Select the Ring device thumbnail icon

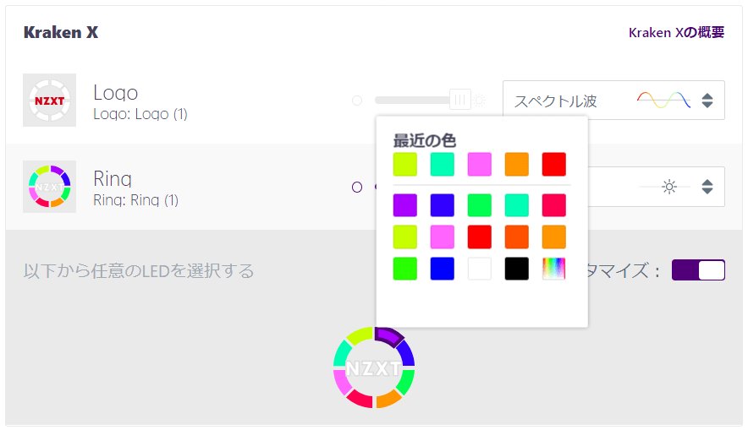pyautogui.click(x=50, y=186)
